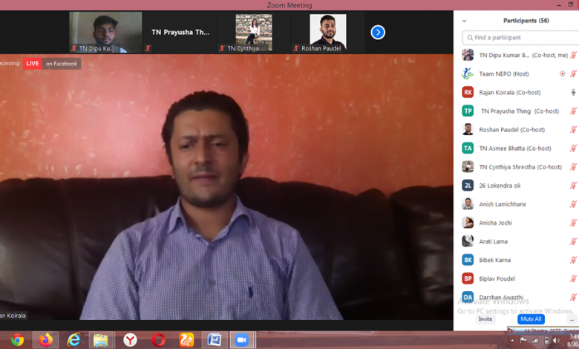Click the LIVE on Facebook indicator

click(x=52, y=63)
